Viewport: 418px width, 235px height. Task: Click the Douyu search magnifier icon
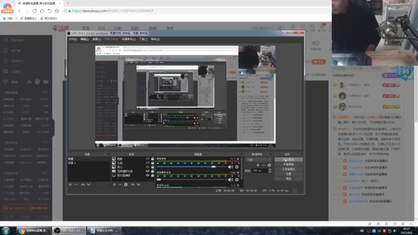(x=280, y=28)
